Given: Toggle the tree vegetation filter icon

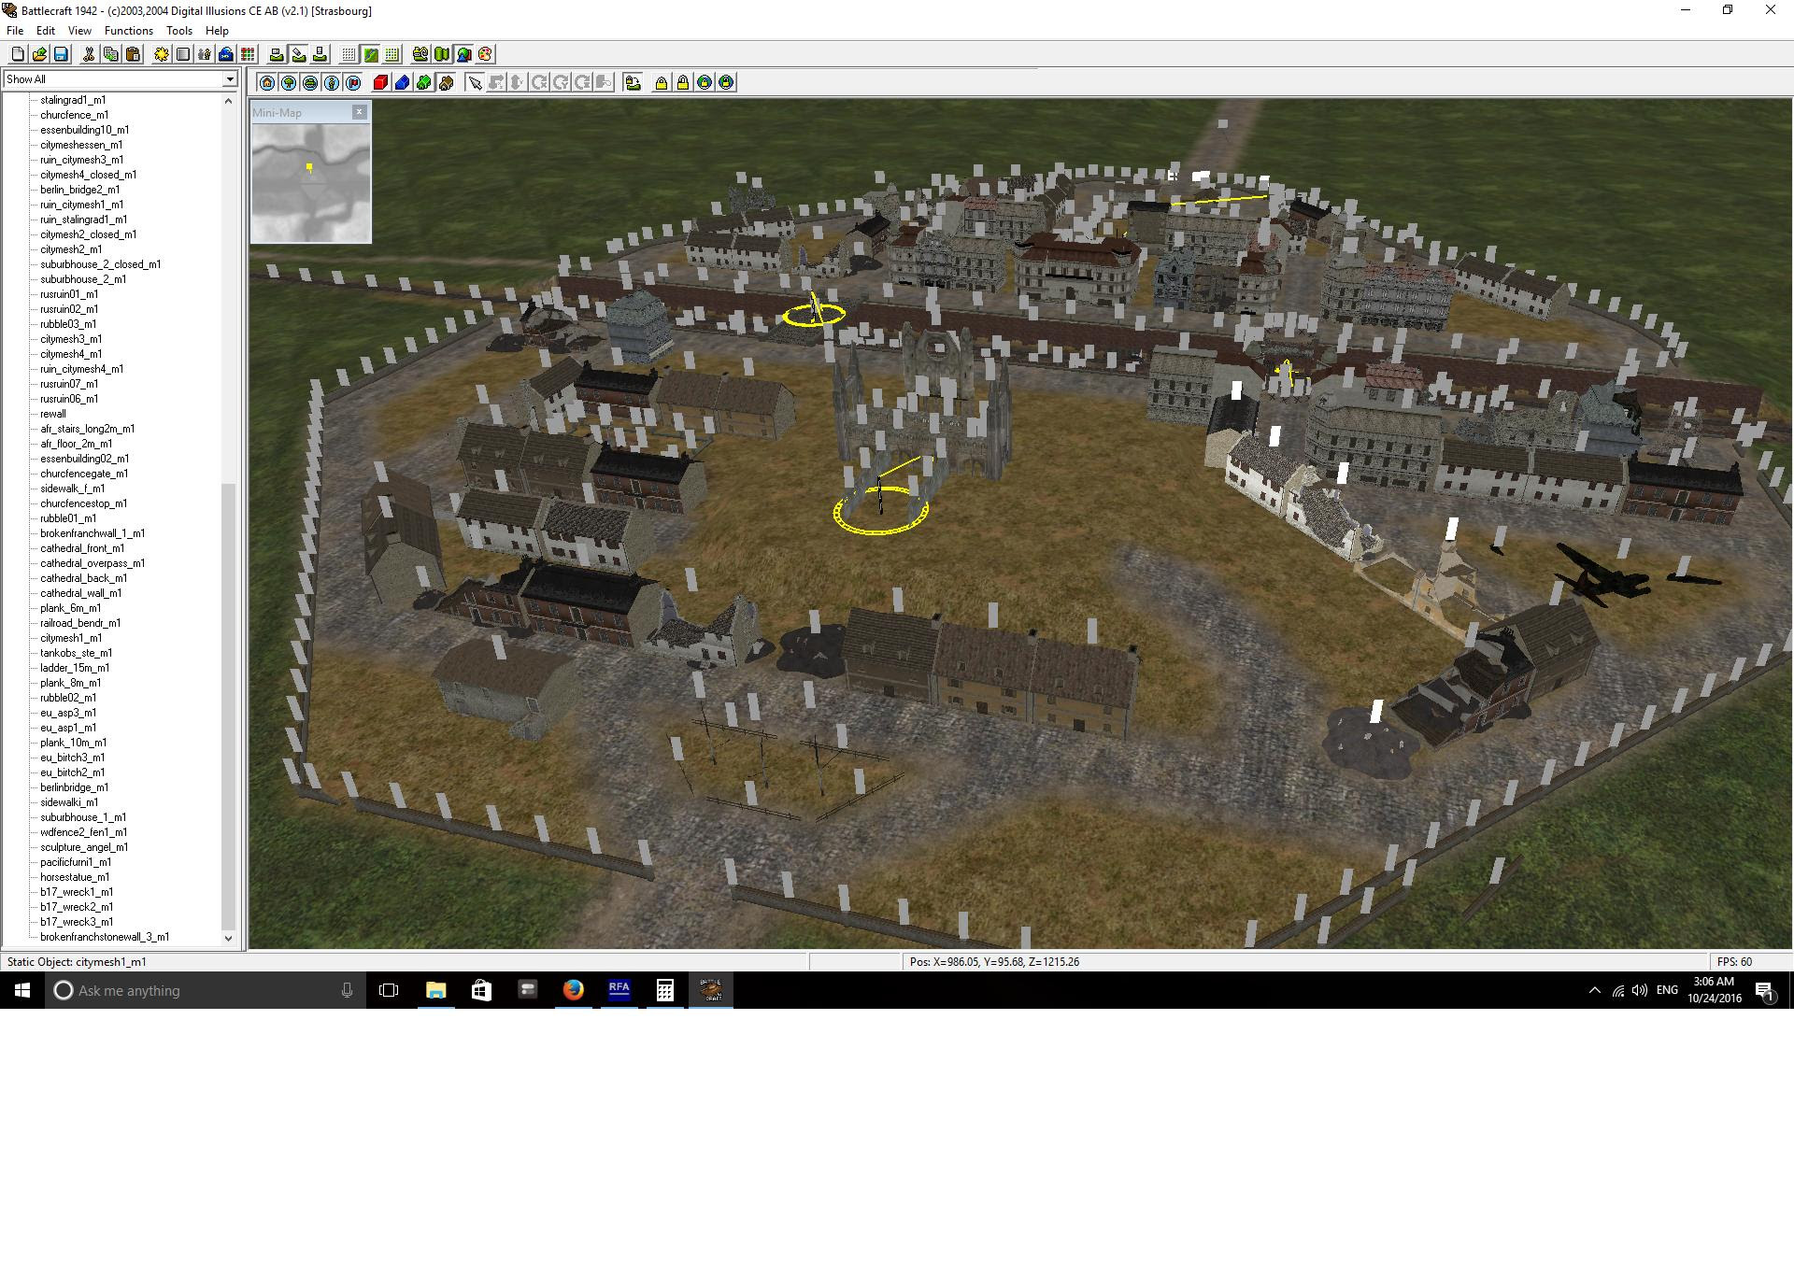Looking at the screenshot, I should (289, 83).
